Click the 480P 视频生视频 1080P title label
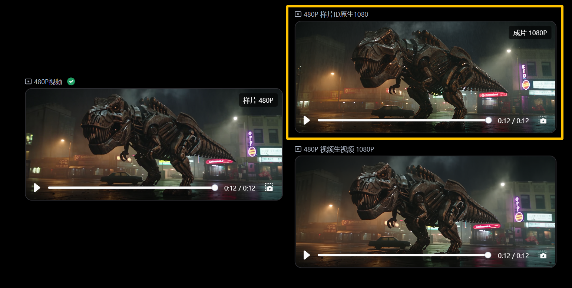Viewport: 572px width, 288px height. click(x=339, y=149)
